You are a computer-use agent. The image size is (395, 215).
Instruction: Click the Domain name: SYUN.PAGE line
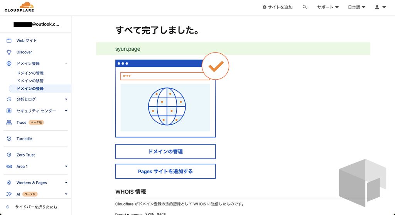pos(140,214)
